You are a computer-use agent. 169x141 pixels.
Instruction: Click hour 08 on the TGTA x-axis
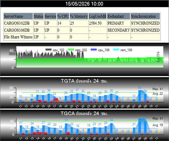click(140, 106)
